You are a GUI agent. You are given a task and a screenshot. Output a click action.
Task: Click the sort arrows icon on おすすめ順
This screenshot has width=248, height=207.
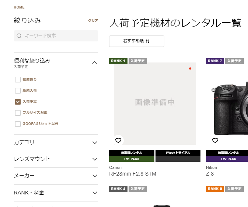[x=147, y=41]
